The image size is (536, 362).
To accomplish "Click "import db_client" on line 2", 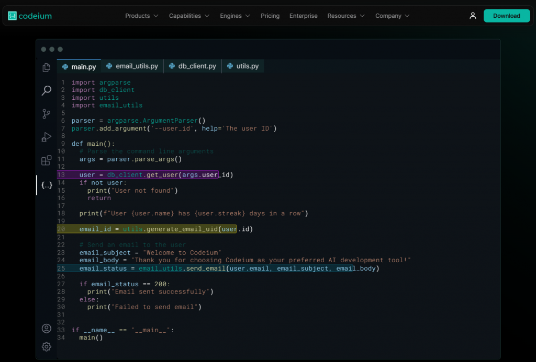I will 103,90.
